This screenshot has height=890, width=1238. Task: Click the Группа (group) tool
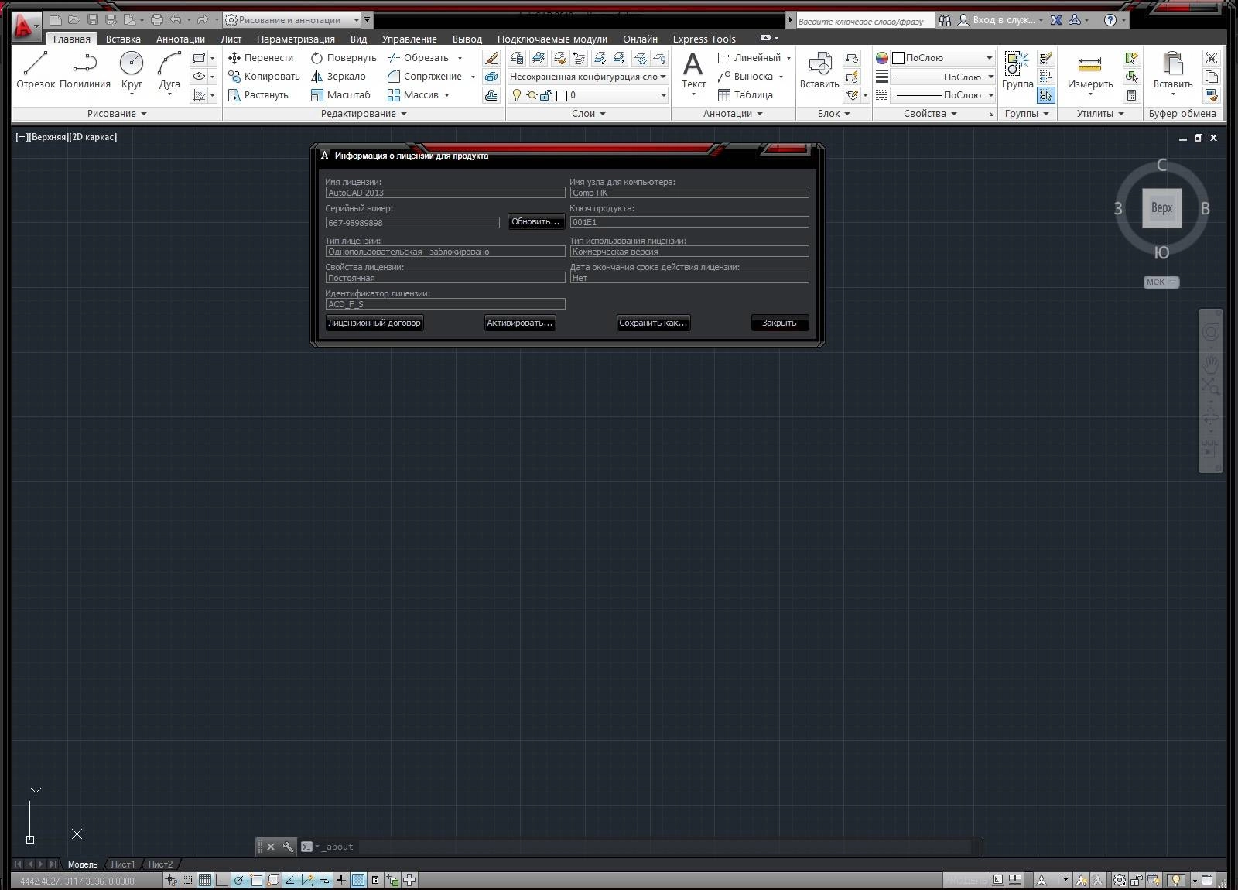pyautogui.click(x=1017, y=70)
